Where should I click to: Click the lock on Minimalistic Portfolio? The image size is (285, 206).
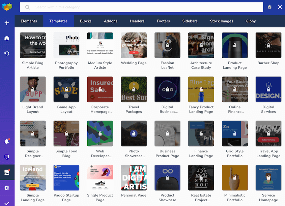[235, 177]
